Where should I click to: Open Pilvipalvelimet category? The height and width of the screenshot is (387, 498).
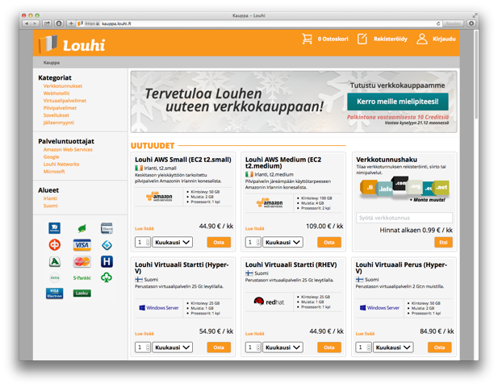60,108
